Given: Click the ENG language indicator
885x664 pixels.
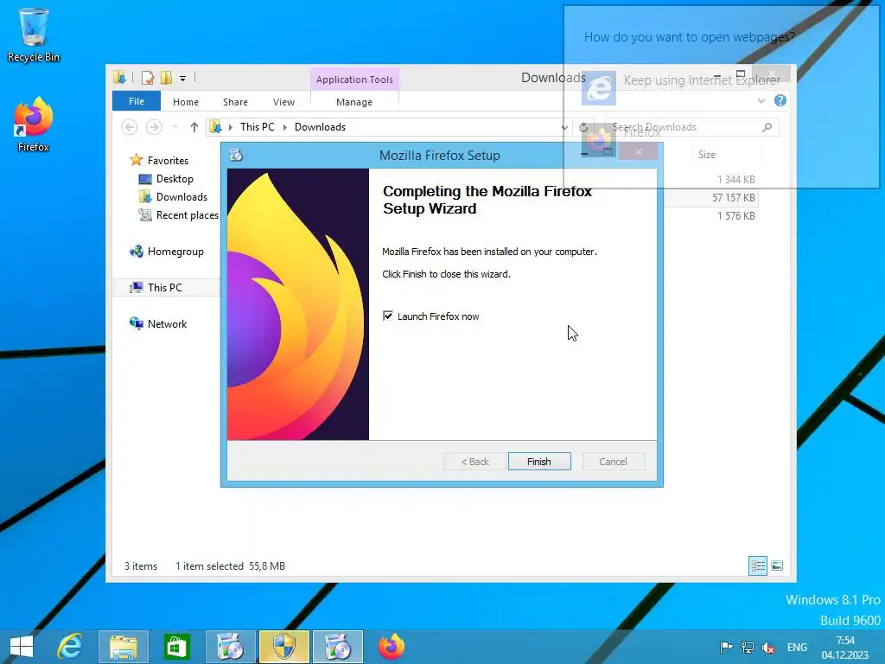Looking at the screenshot, I should coord(797,647).
